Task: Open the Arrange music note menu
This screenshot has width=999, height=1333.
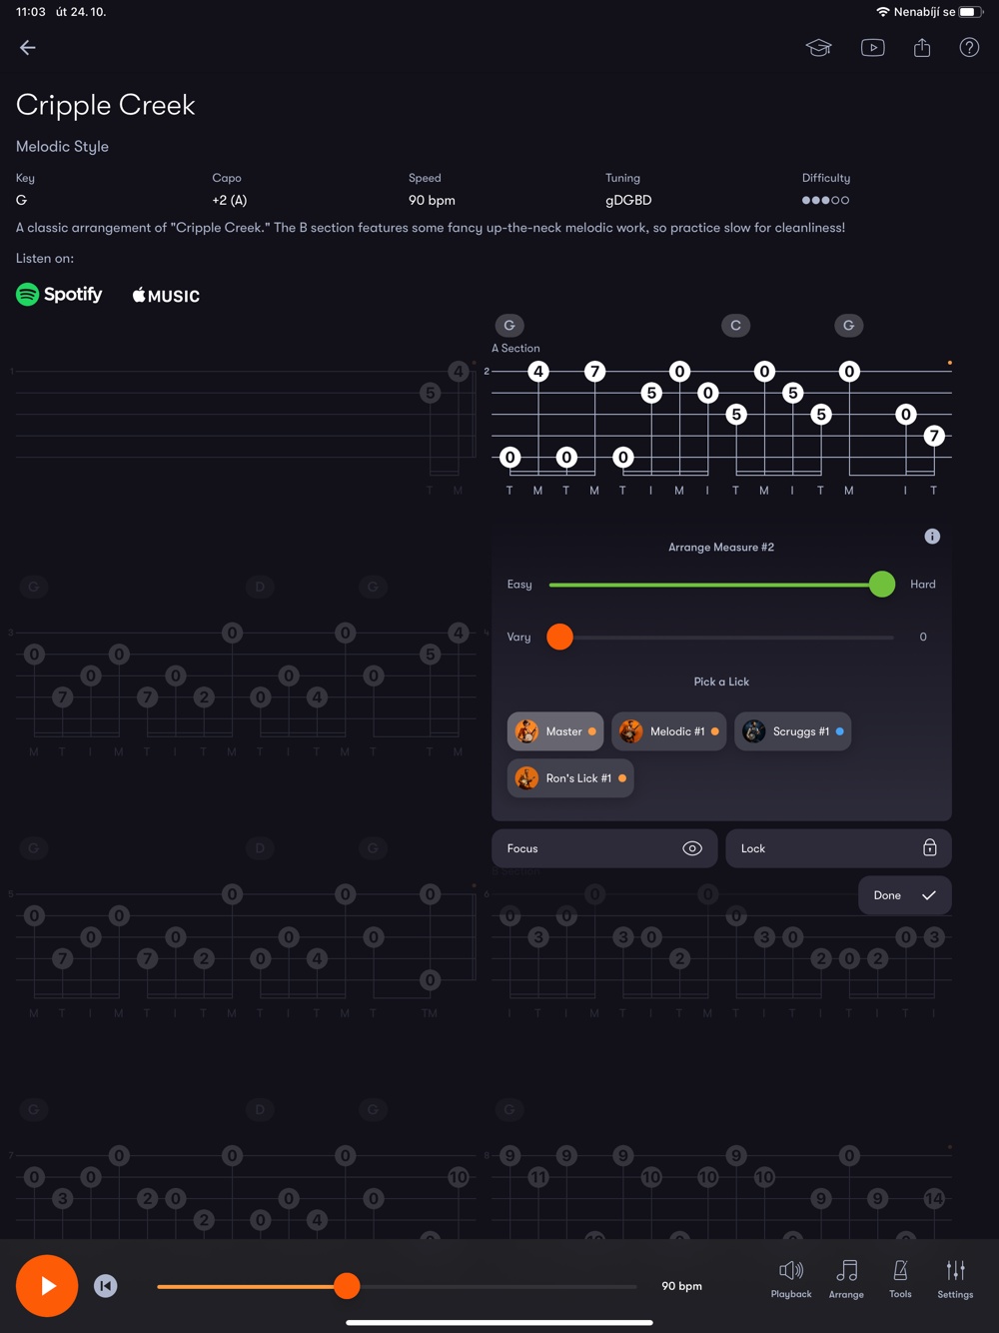Action: pos(846,1279)
